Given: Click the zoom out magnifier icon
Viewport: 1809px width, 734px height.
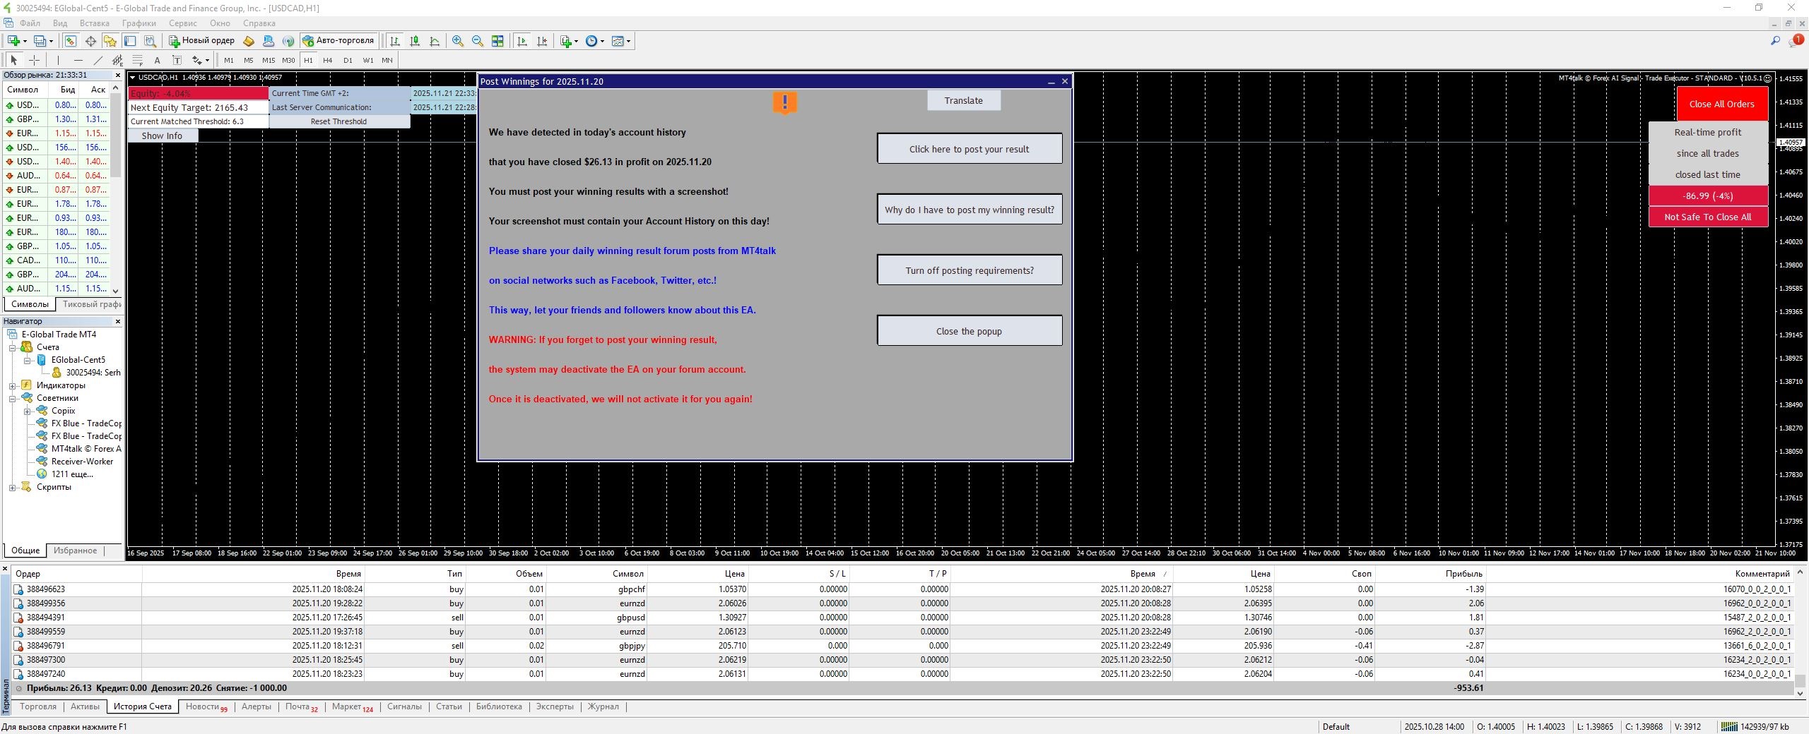Looking at the screenshot, I should pyautogui.click(x=478, y=41).
